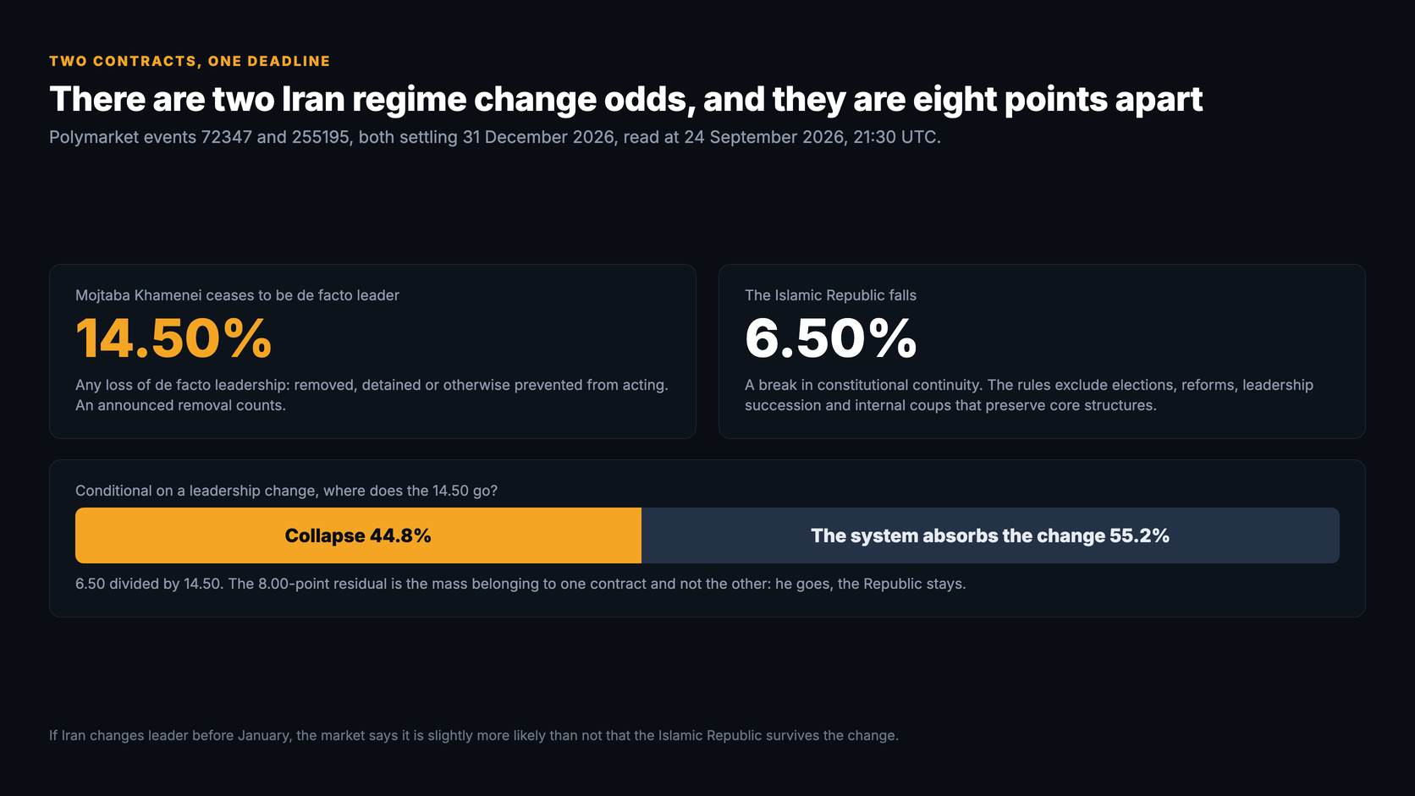Click the conditional breakdown panel card
Viewport: 1415px width, 796px height.
(x=707, y=538)
